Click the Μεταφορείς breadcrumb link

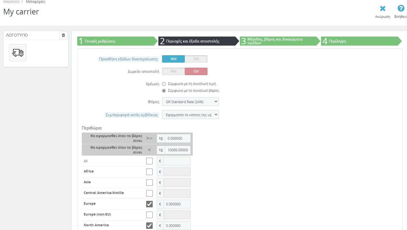coord(35,2)
